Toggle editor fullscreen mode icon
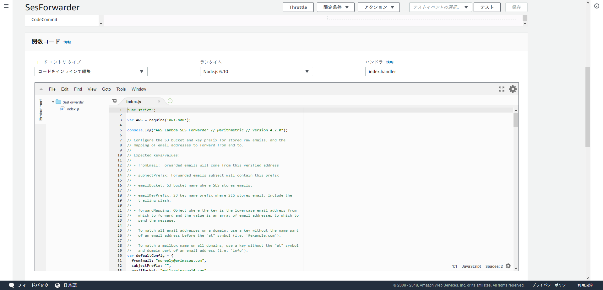The image size is (603, 290). pyautogui.click(x=502, y=89)
